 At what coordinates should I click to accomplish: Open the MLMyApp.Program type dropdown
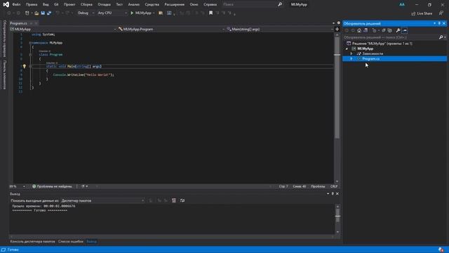click(x=171, y=30)
